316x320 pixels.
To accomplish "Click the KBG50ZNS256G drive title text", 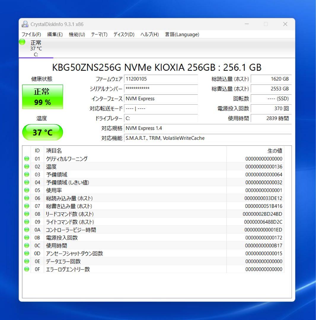I will pyautogui.click(x=158, y=68).
